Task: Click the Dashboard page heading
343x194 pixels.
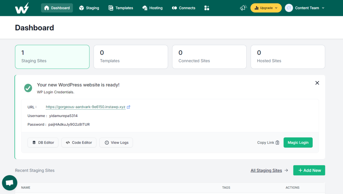Action: [x=34, y=28]
